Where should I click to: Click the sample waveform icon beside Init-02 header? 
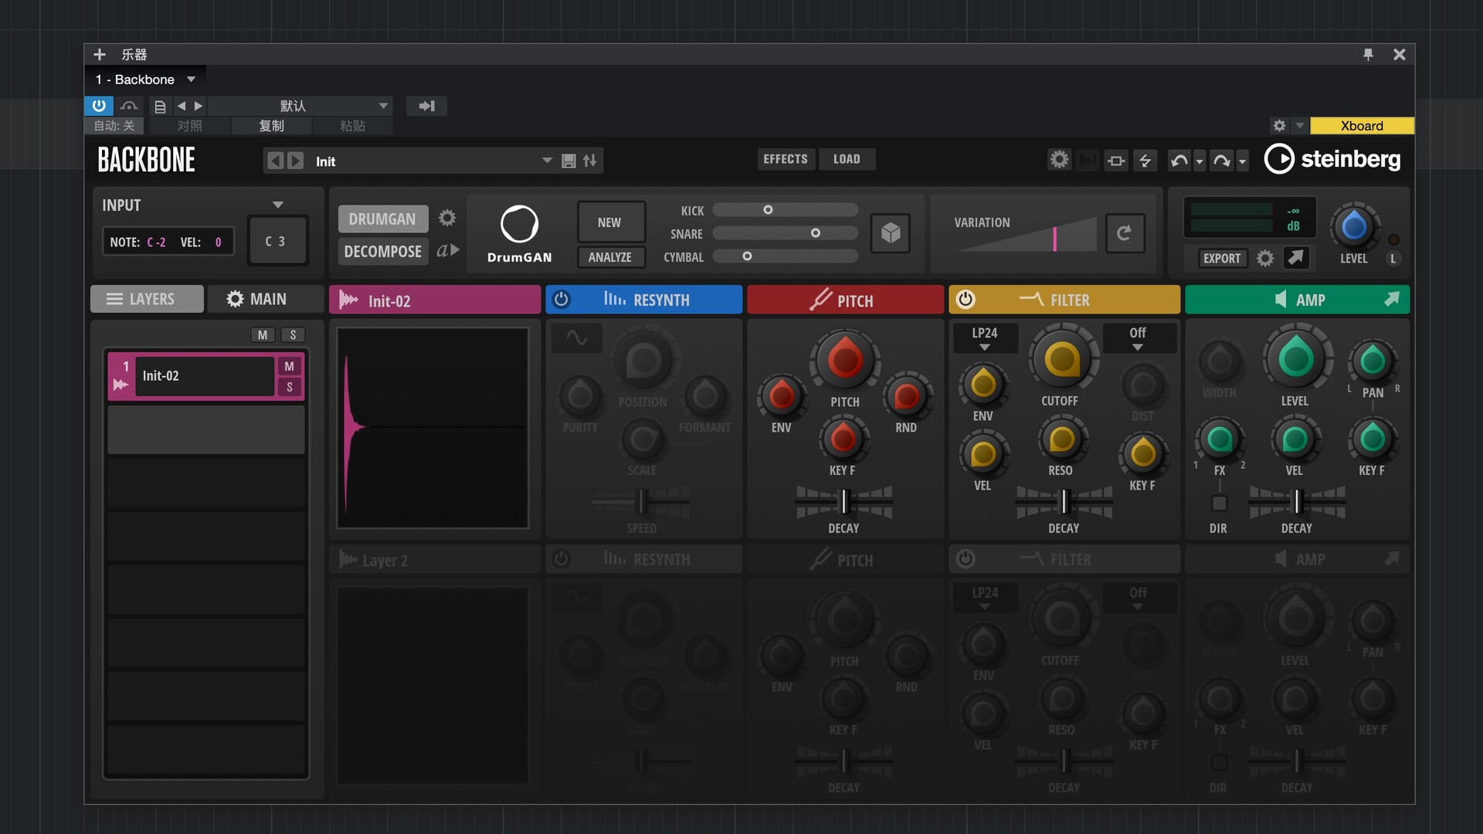coord(348,300)
